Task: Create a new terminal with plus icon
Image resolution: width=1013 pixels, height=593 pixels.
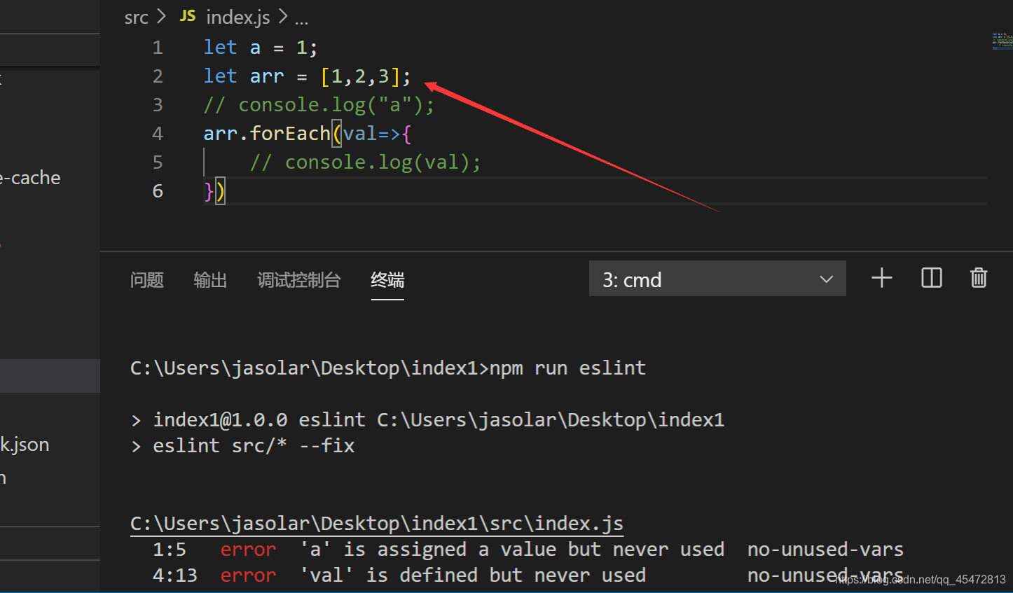Action: point(881,279)
